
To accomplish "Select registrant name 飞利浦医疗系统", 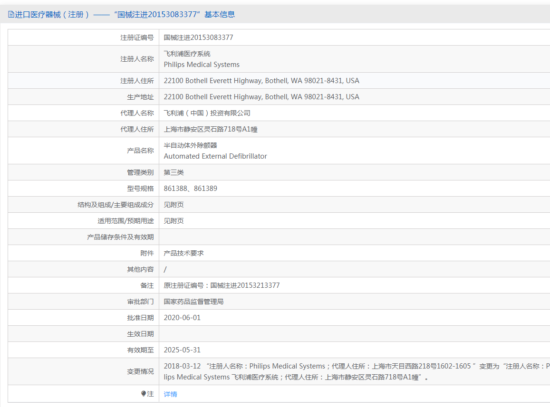I will tap(187, 54).
